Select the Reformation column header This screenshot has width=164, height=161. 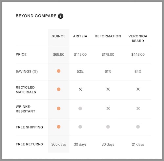pyautogui.click(x=108, y=36)
